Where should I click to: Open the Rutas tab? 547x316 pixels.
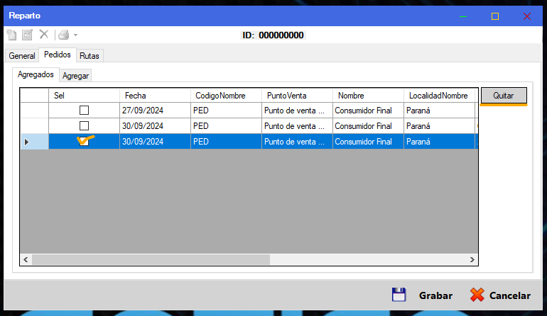point(90,56)
